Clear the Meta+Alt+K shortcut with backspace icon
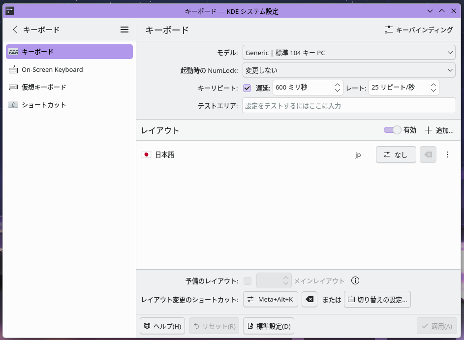 (x=309, y=299)
